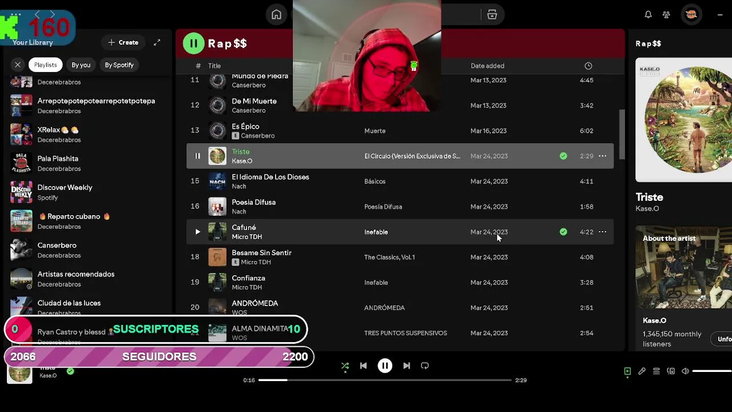Open Nach artist under Poesía Difusa
This screenshot has width=732, height=412.
coord(239,212)
